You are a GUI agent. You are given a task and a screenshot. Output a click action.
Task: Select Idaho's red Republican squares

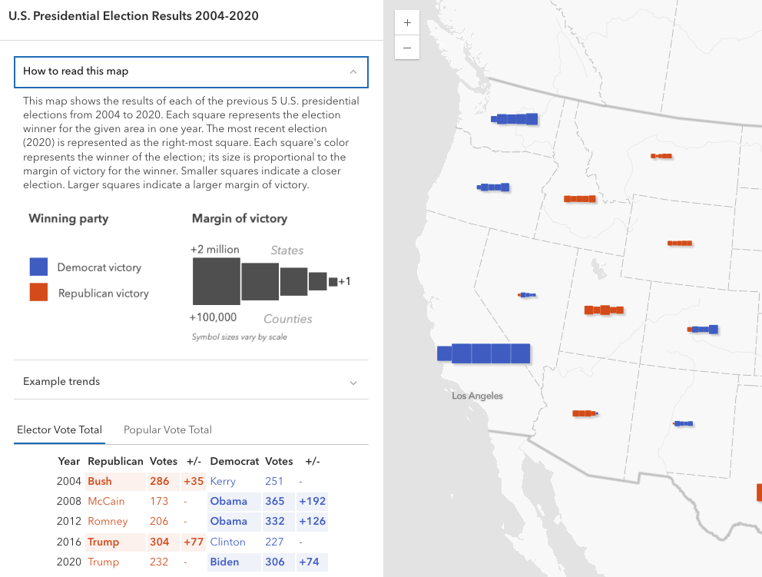[580, 198]
